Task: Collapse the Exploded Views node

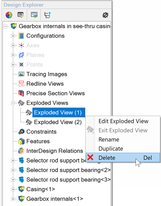Action: [13, 103]
